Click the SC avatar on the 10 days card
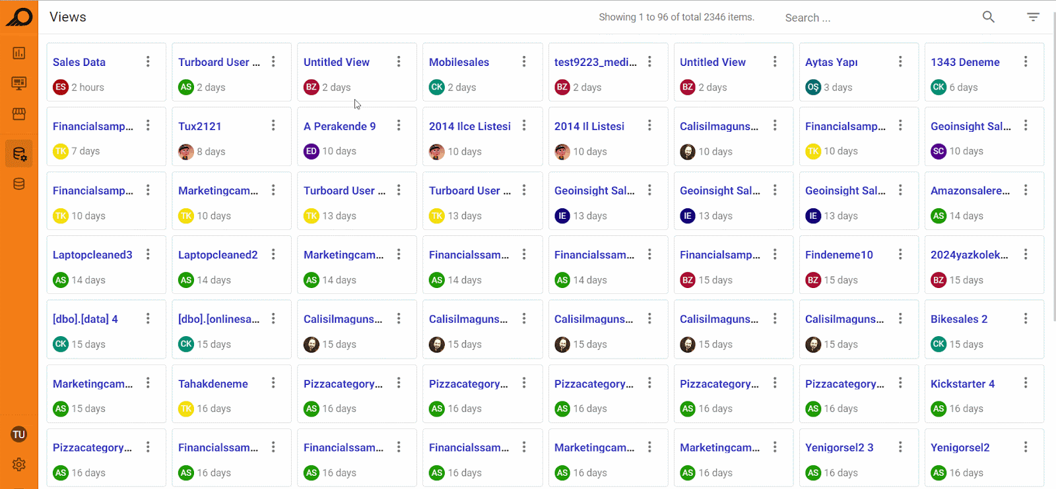This screenshot has height=489, width=1056. pyautogui.click(x=939, y=151)
